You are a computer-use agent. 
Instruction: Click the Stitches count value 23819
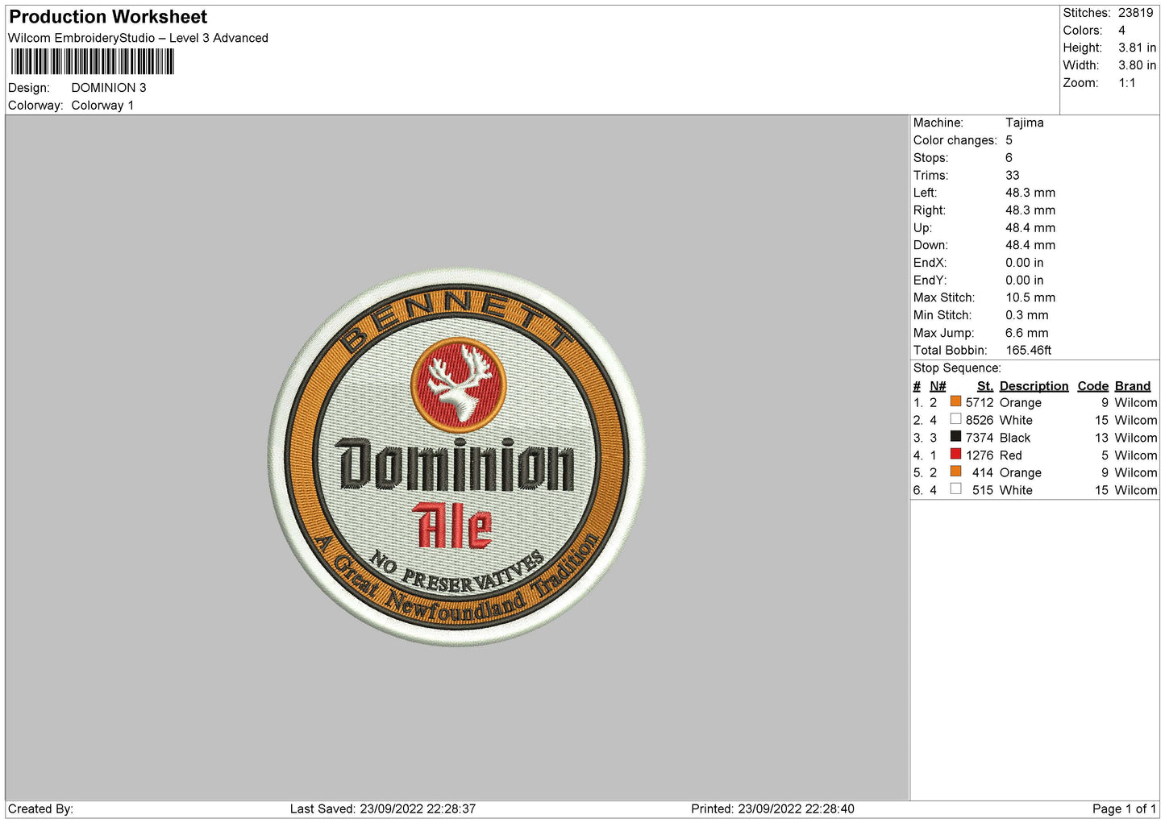1136,13
